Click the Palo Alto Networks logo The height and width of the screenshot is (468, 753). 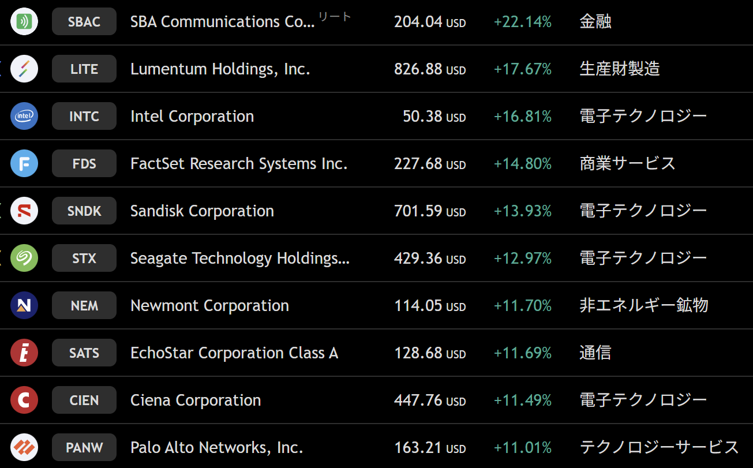pos(24,448)
